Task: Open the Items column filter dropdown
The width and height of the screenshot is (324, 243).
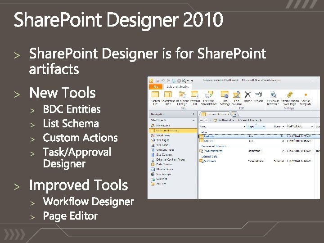Action: [283, 126]
